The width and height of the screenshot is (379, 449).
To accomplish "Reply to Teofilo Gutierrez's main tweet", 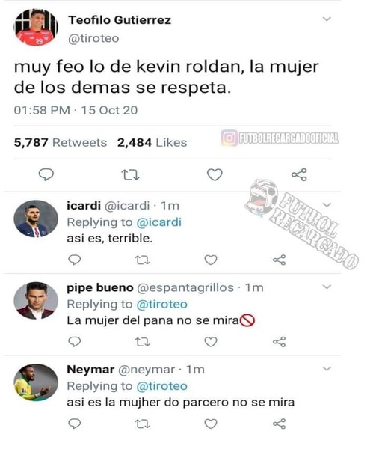I will tap(46, 174).
